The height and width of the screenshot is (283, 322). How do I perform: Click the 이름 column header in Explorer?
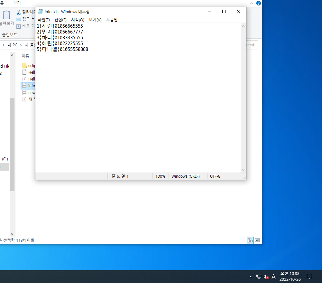pos(25,56)
